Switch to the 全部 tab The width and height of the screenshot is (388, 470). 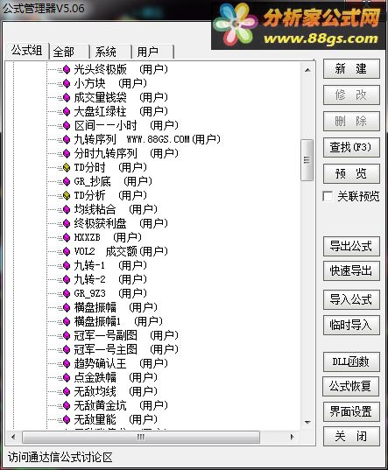(69, 53)
